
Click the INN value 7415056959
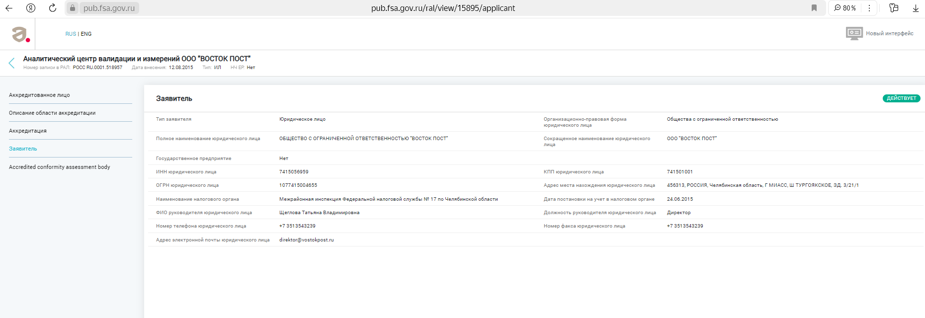click(x=294, y=172)
